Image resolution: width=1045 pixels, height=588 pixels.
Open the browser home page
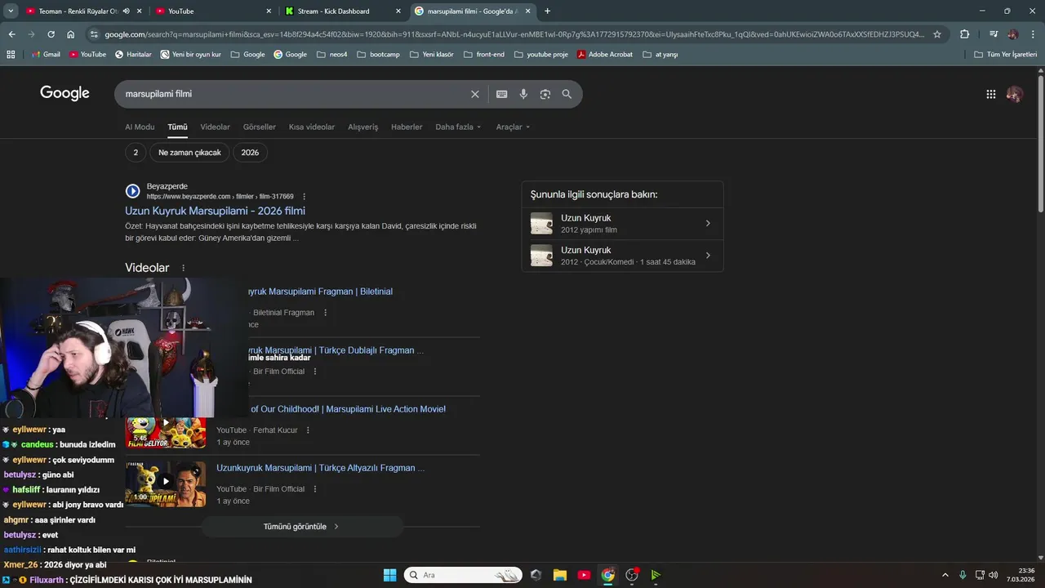pyautogui.click(x=70, y=34)
